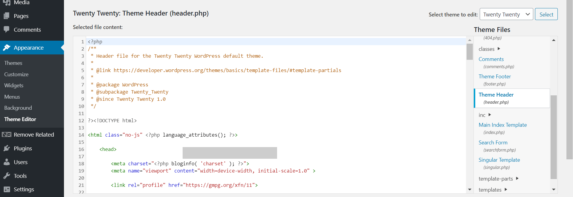Viewport: 573px width, 197px height.
Task: Click the Comments speech bubble icon
Action: coord(7,29)
